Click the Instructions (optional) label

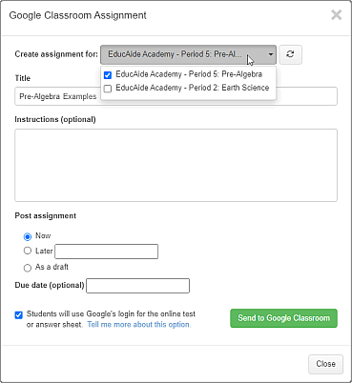[55, 119]
